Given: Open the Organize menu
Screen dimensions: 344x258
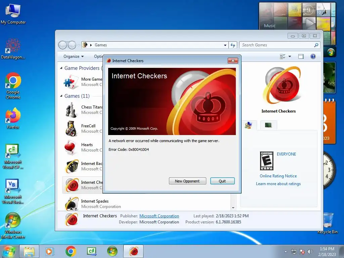Looking at the screenshot, I should click(74, 56).
